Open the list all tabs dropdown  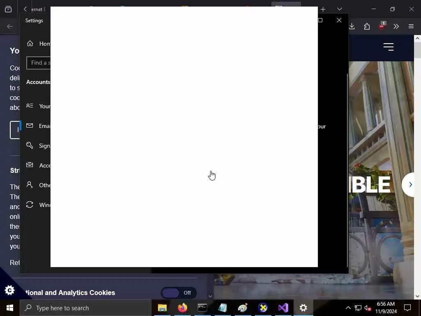coord(339,9)
